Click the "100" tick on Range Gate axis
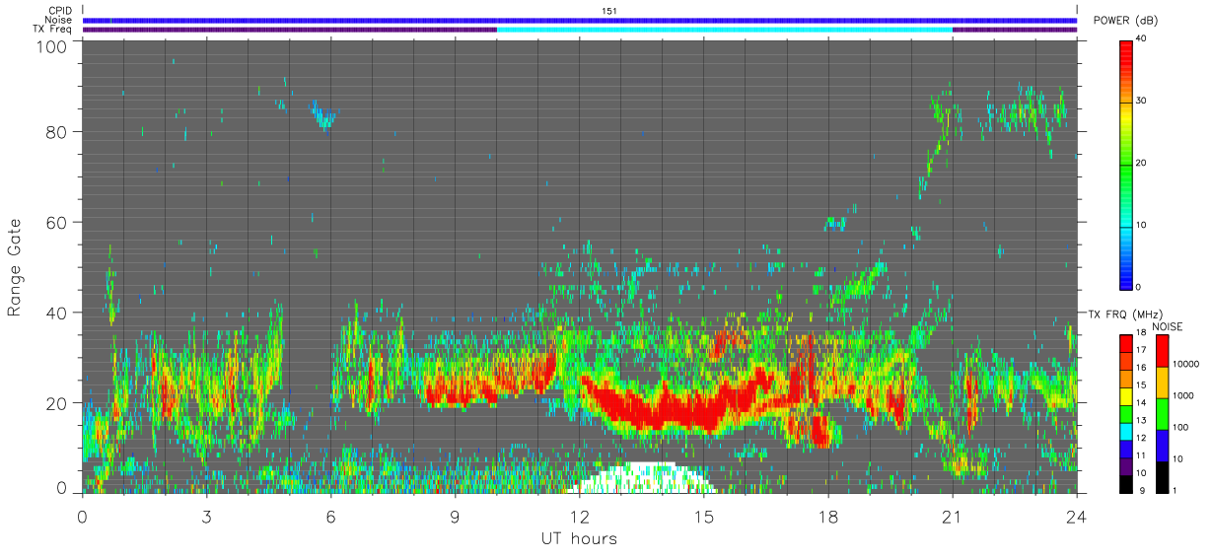Screen dimensions: 1211x559 pyautogui.click(x=52, y=44)
